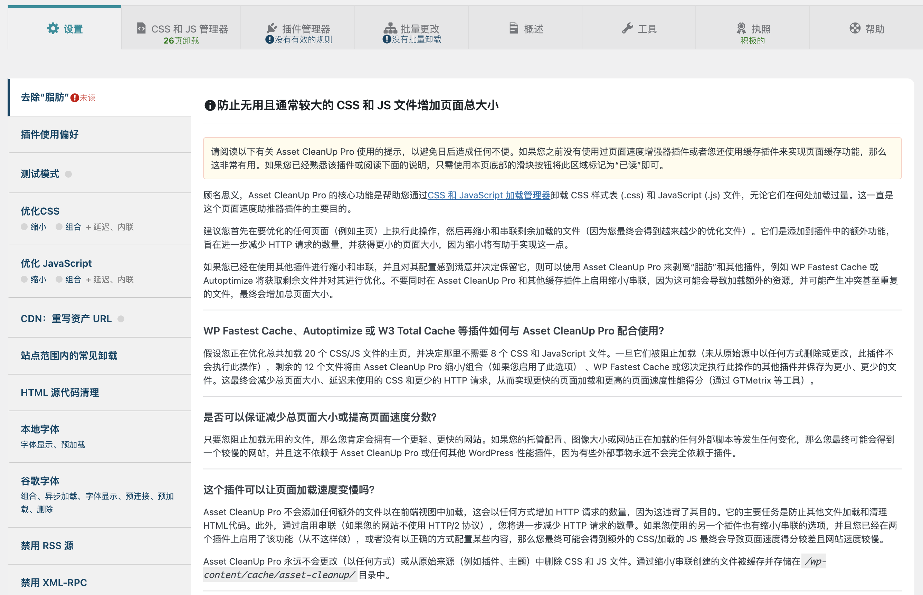This screenshot has width=923, height=595.
Task: Open the 插件使用偏好 sidebar section
Action: pyautogui.click(x=99, y=134)
